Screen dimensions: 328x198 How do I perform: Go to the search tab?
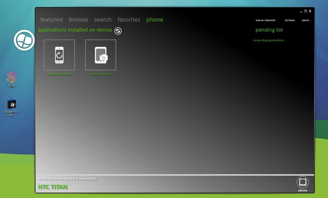click(x=102, y=19)
